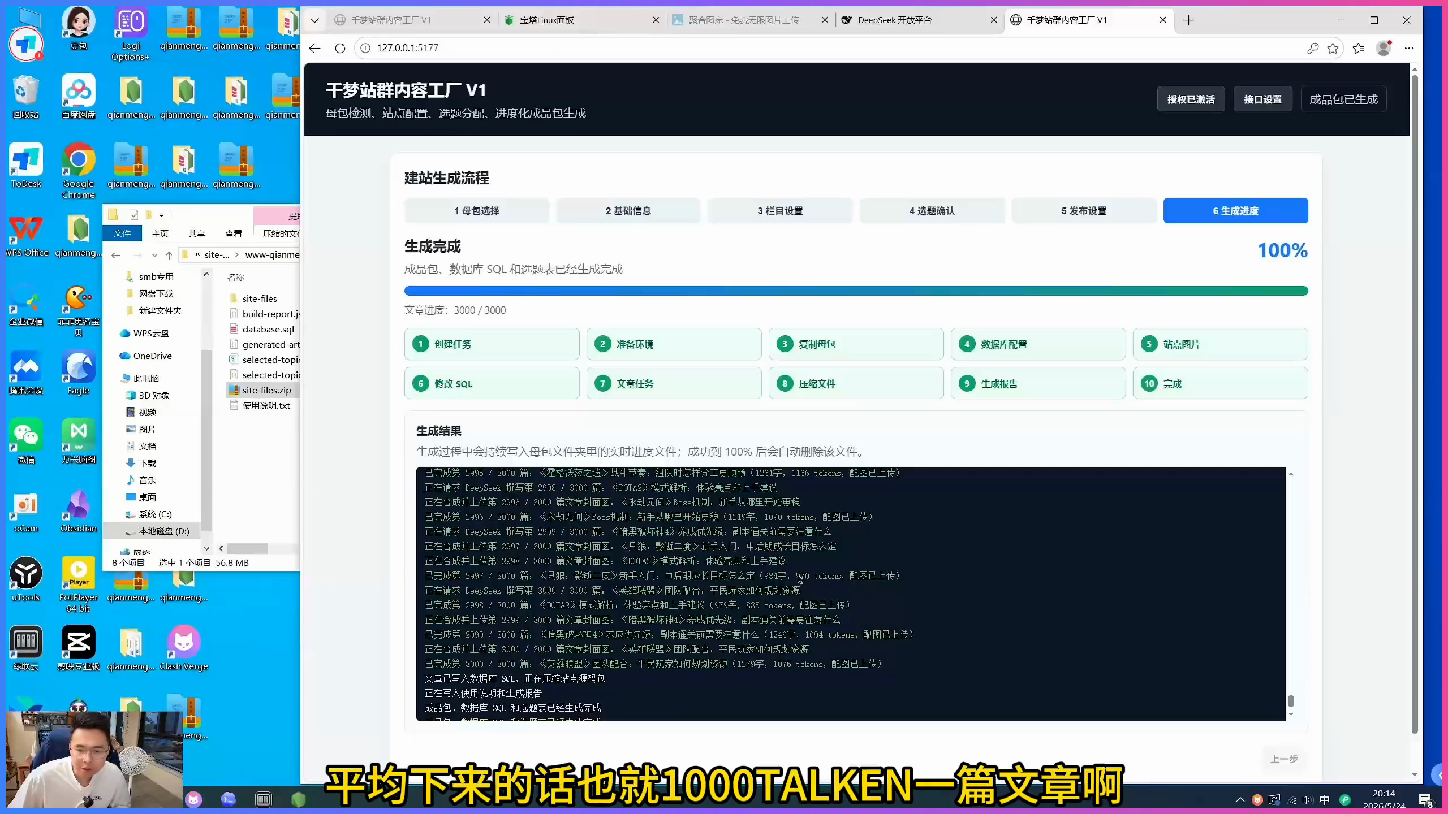Launch 腾讯会议 desktop shortcut
The image size is (1448, 814).
coord(25,373)
